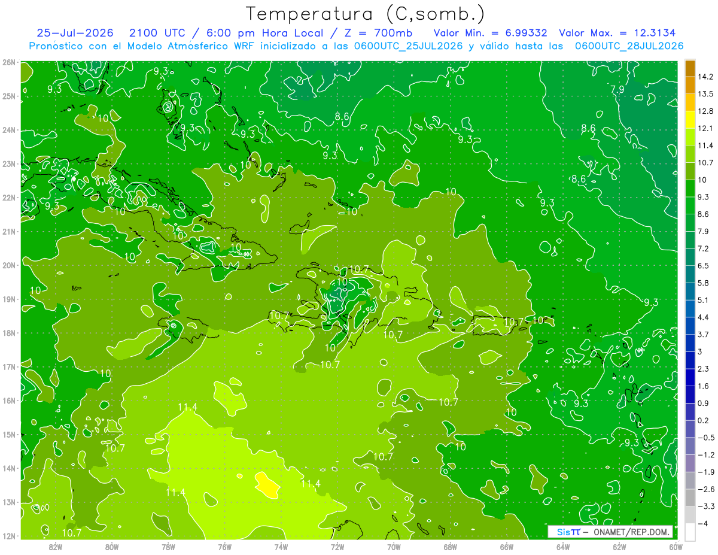Image resolution: width=718 pixels, height=555 pixels.
Task: Click the '74W' longitude axis label
Action: [281, 546]
